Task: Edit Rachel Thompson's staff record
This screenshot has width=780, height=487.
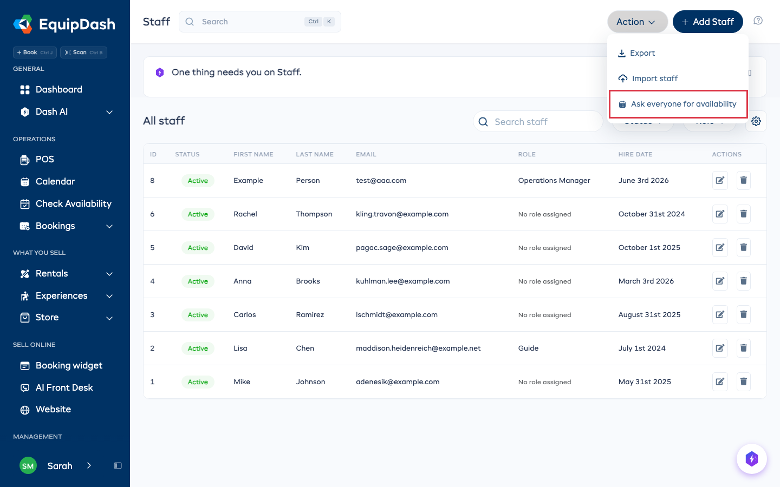Action: pyautogui.click(x=720, y=214)
